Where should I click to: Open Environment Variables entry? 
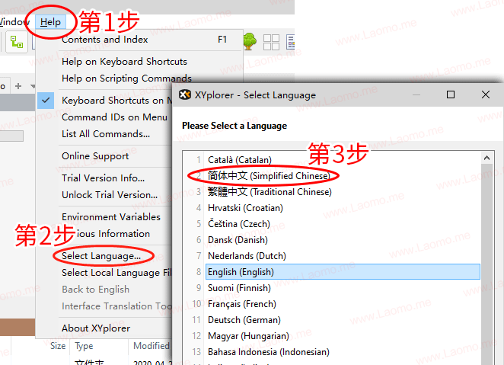pos(111,216)
